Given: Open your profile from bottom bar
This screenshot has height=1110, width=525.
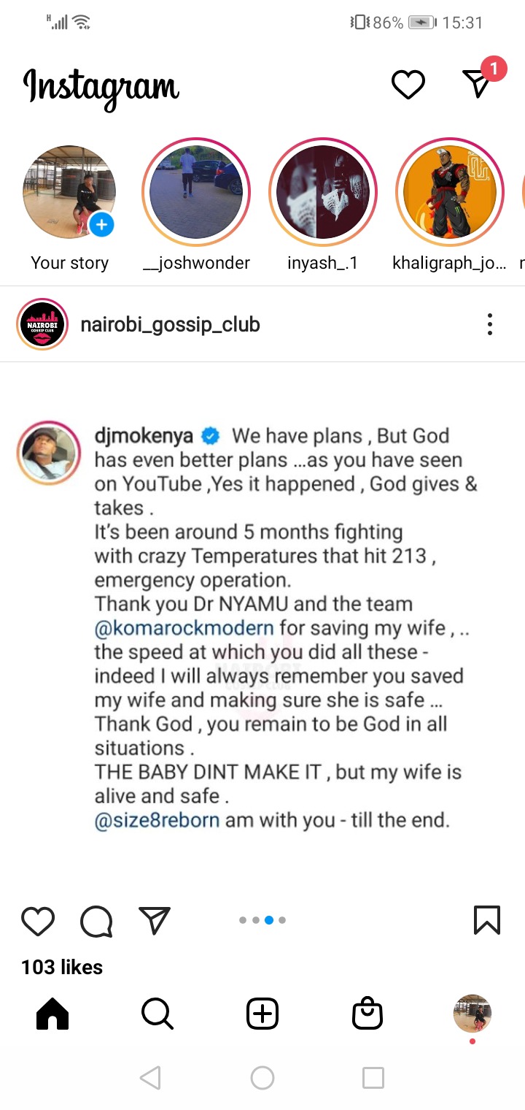Looking at the screenshot, I should pyautogui.click(x=472, y=1014).
